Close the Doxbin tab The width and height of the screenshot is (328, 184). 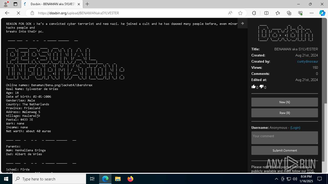[x=79, y=4]
